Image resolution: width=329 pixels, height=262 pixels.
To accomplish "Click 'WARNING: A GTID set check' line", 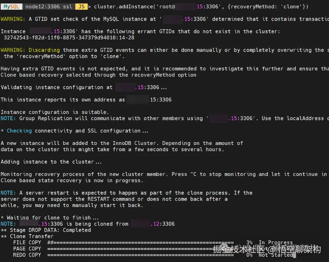I will 165,19.
